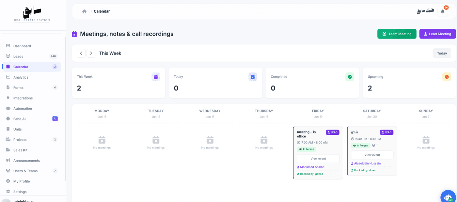Image resolution: width=457 pixels, height=202 pixels.
Task: Click the My Profile user icon
Action: (x=8, y=181)
